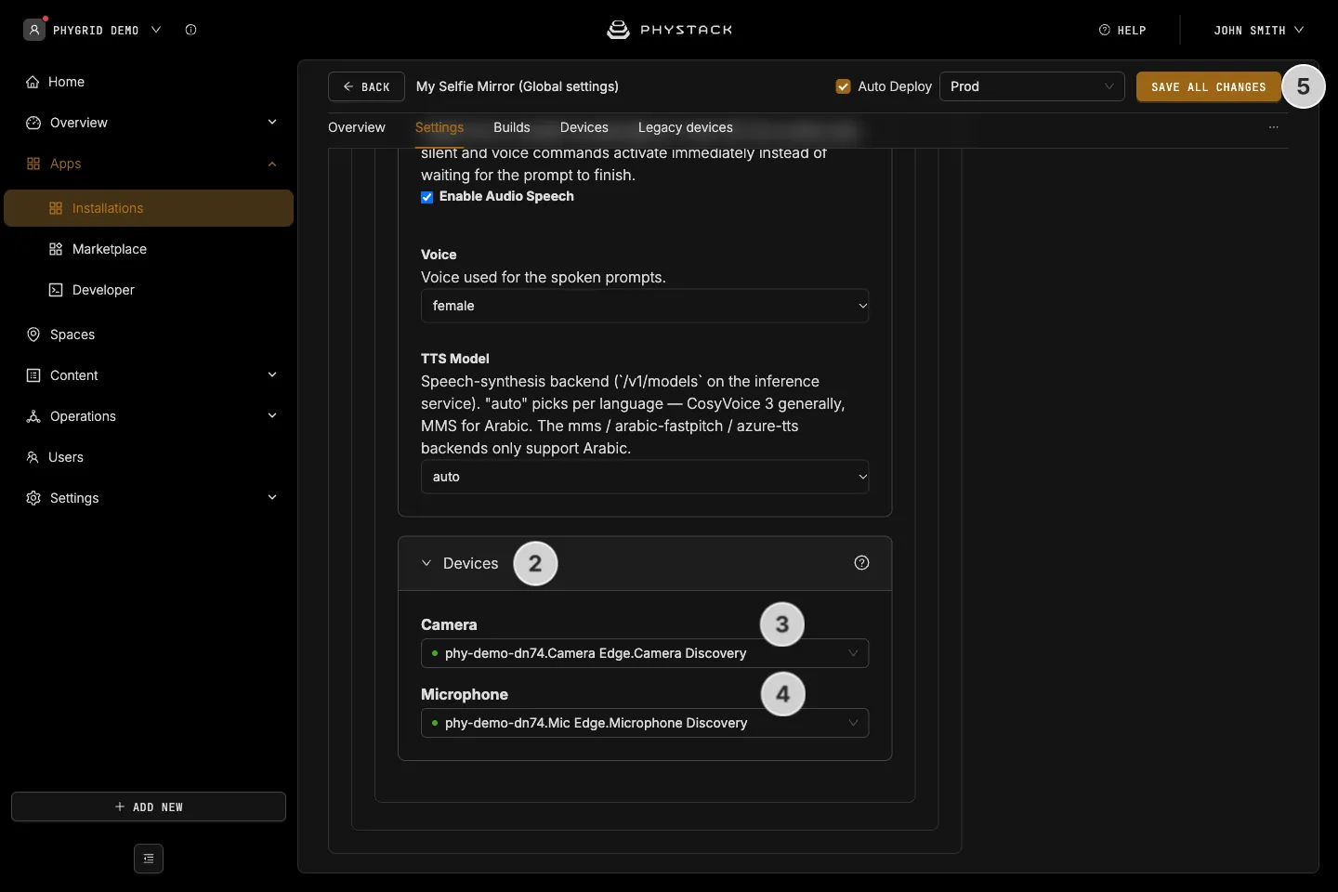This screenshot has width=1338, height=892.
Task: Click Save All Changes button
Action: click(1209, 86)
